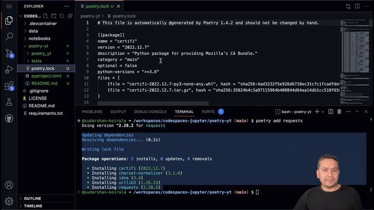Open Explorer views and more actions menu
374x210 pixels.
(67, 6)
